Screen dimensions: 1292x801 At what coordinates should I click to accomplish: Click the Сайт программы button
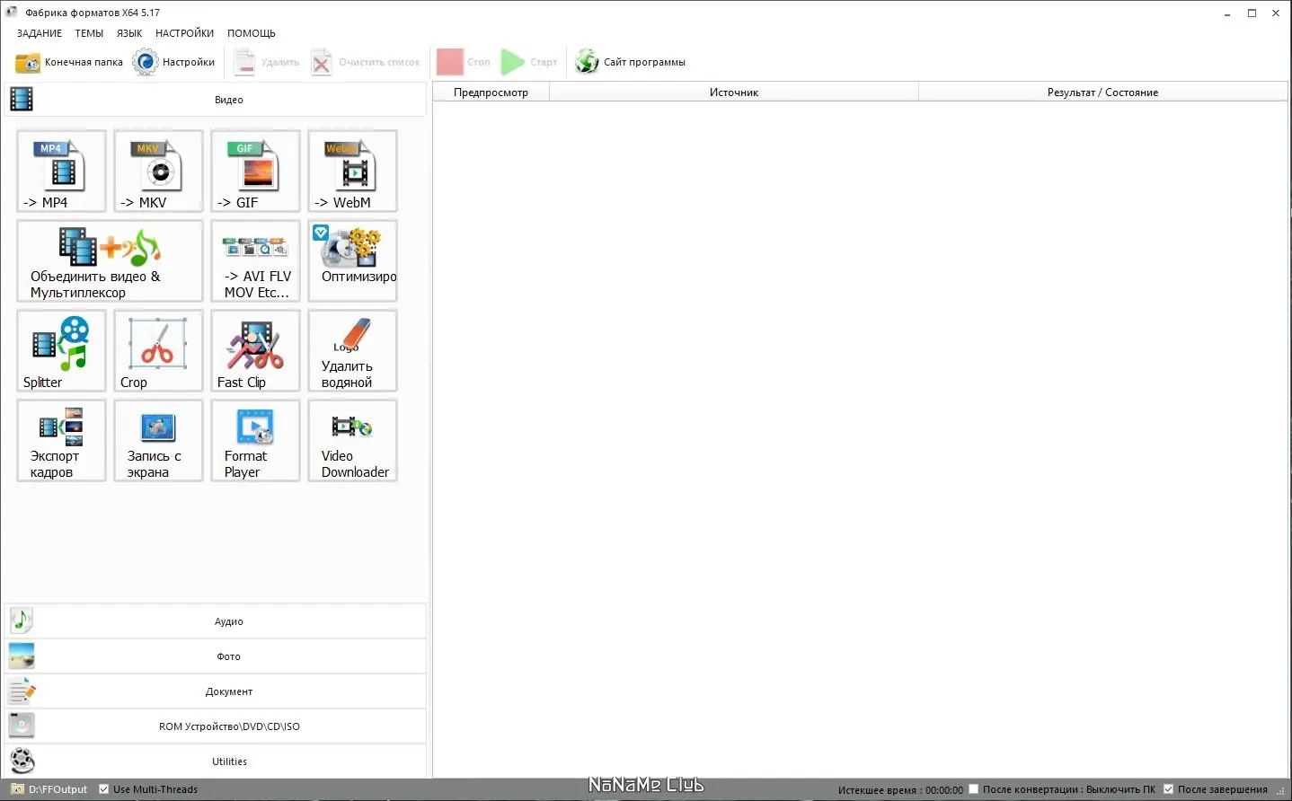(630, 61)
